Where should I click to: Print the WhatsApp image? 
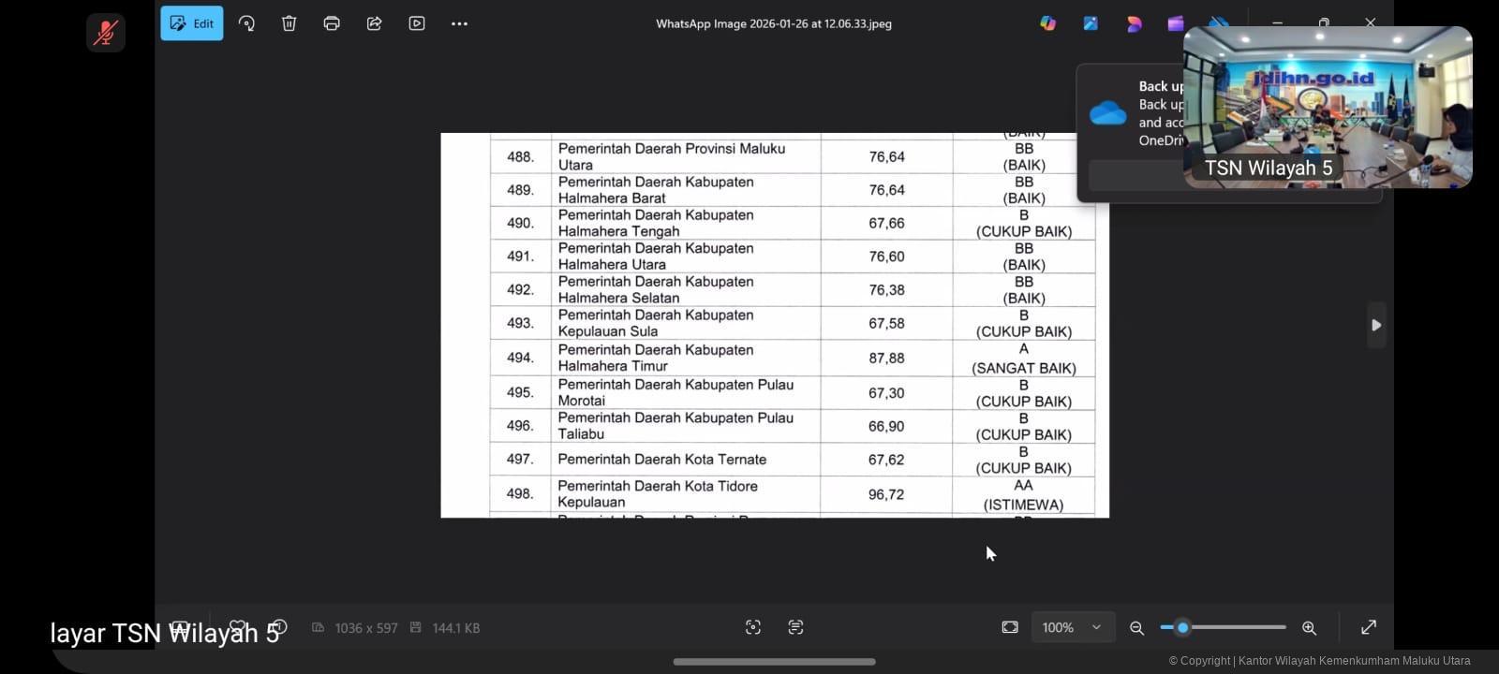(x=332, y=23)
